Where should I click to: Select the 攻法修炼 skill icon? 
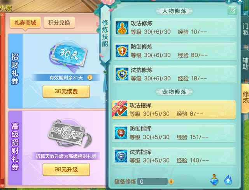[122, 28]
